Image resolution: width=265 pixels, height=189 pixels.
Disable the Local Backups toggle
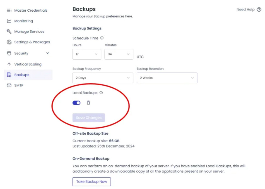76,103
